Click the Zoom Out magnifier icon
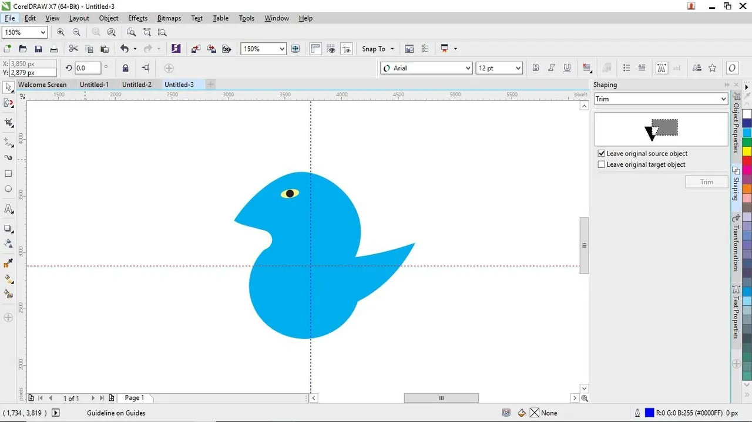Image resolution: width=752 pixels, height=422 pixels. pos(76,32)
